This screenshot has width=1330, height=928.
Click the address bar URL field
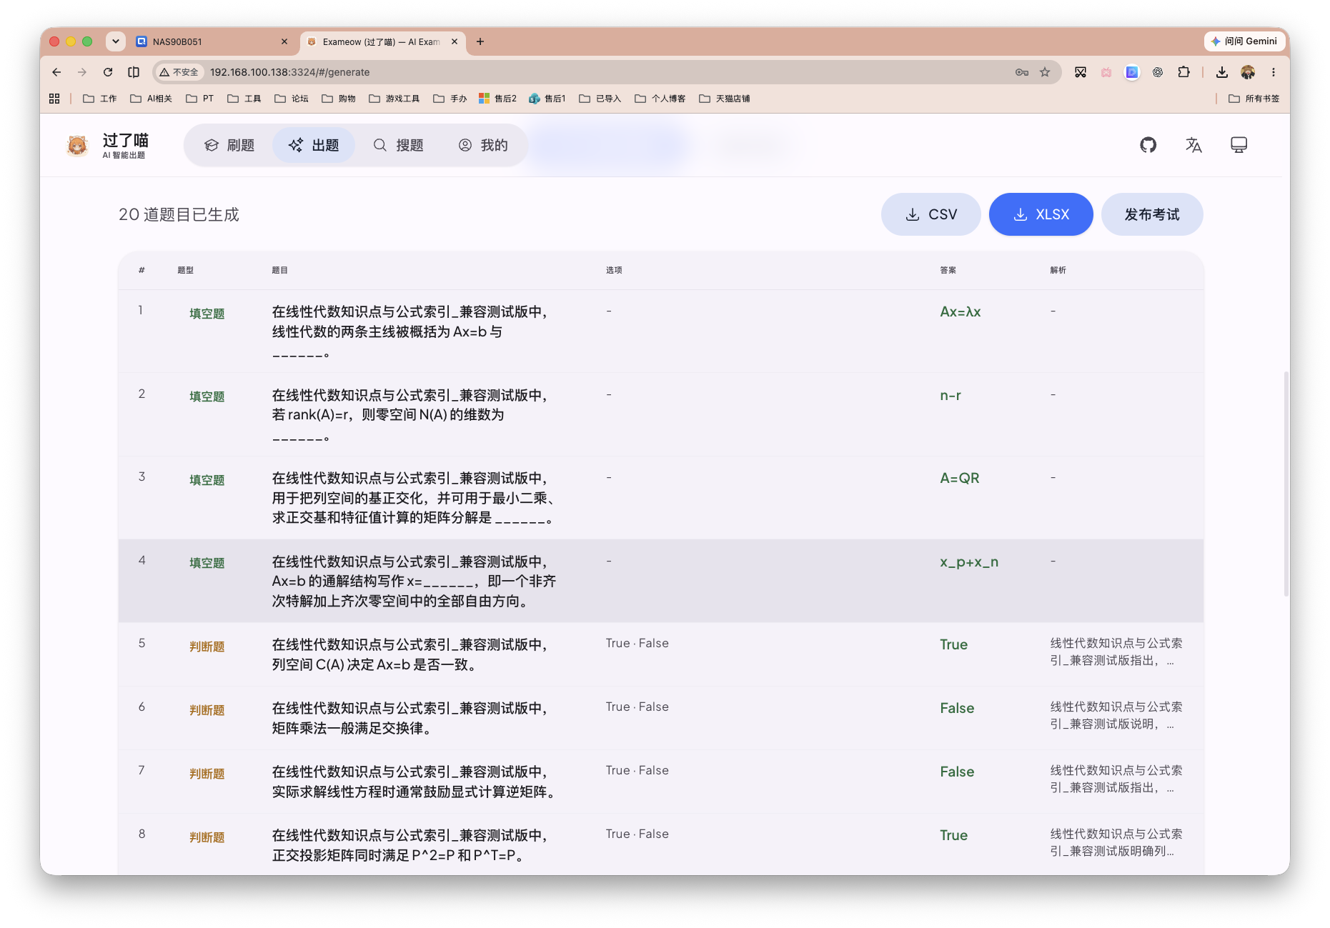click(607, 72)
